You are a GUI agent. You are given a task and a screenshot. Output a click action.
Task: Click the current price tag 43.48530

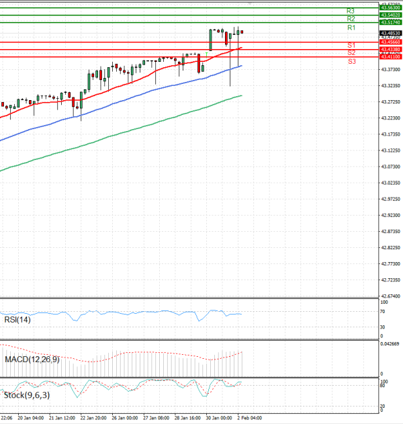[390, 33]
